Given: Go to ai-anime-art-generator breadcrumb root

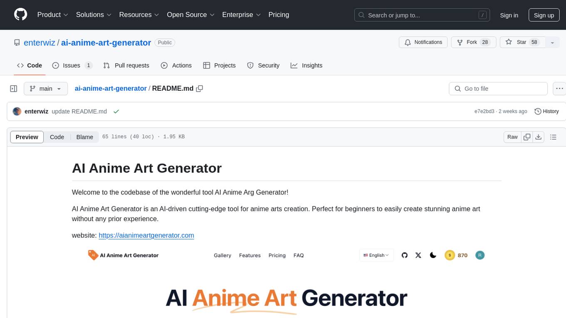Looking at the screenshot, I should click(111, 89).
